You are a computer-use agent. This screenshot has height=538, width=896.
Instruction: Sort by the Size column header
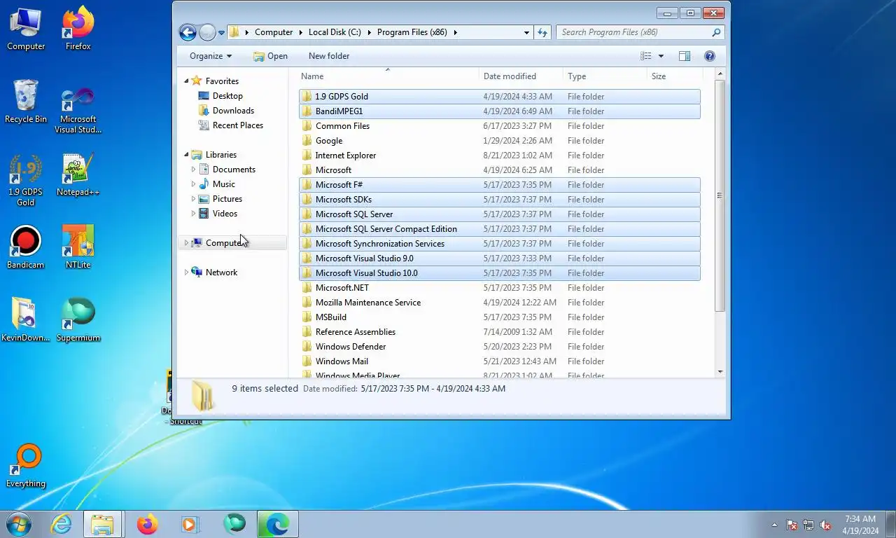[x=674, y=76]
